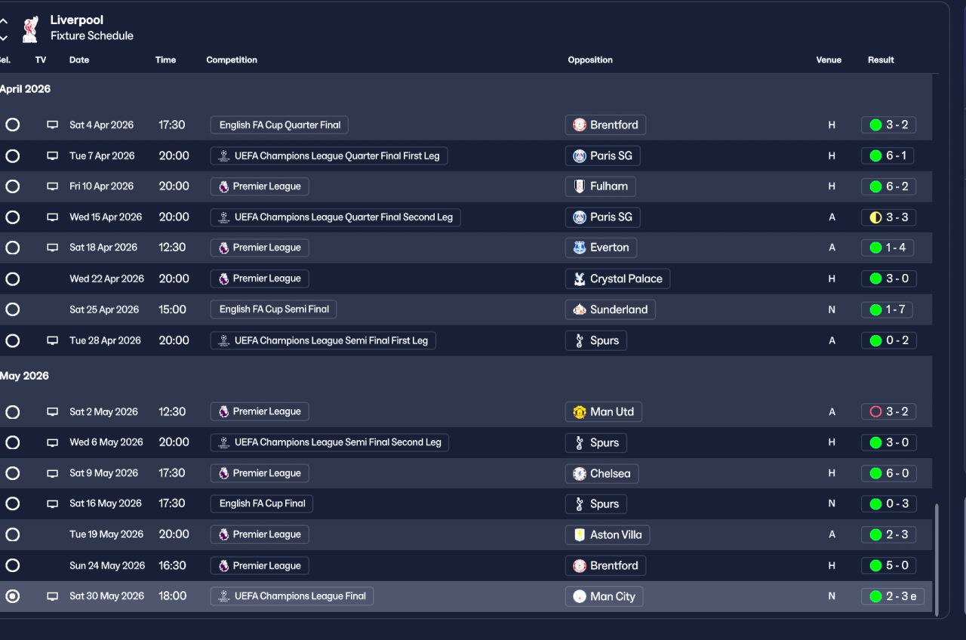Click Champions League logo in Semi Final Second Leg row

(x=223, y=442)
